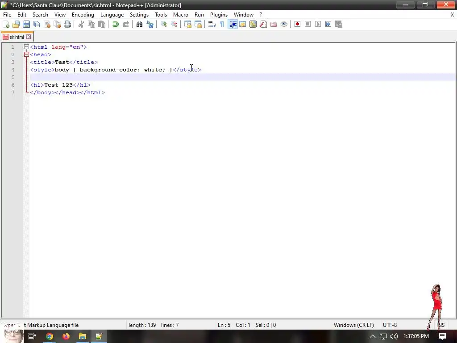Viewport: 457px width, 343px height.
Task: Open Google Chrome from taskbar
Action: pyautogui.click(x=50, y=336)
